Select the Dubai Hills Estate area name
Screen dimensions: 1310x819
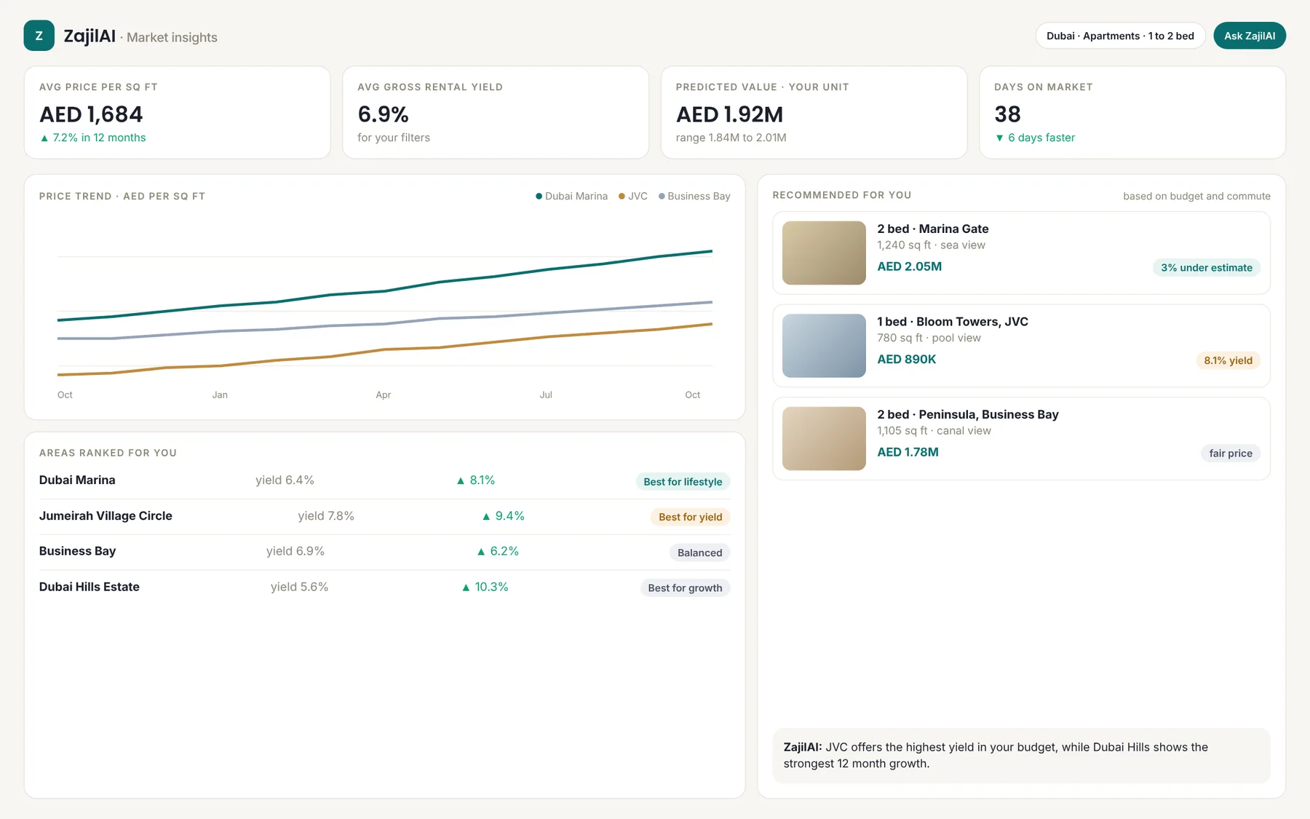click(89, 587)
